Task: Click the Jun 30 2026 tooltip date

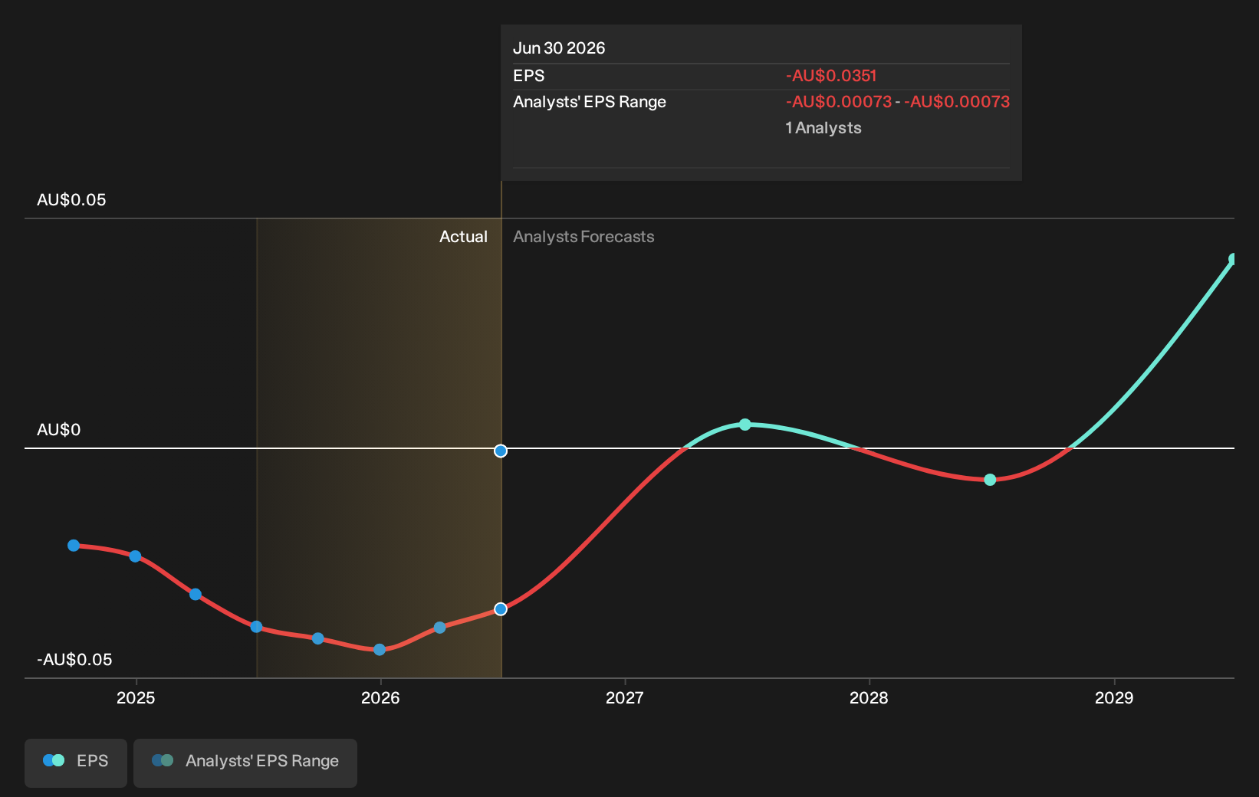Action: coord(559,48)
